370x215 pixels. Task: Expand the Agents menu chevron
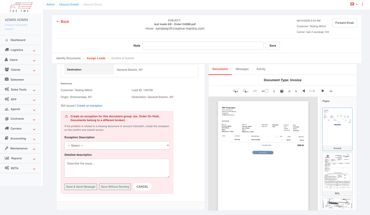34,110
